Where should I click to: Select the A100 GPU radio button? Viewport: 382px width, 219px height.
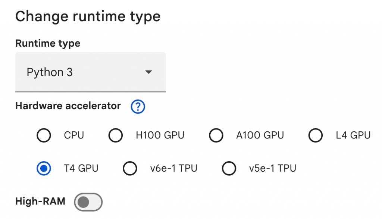click(x=216, y=135)
